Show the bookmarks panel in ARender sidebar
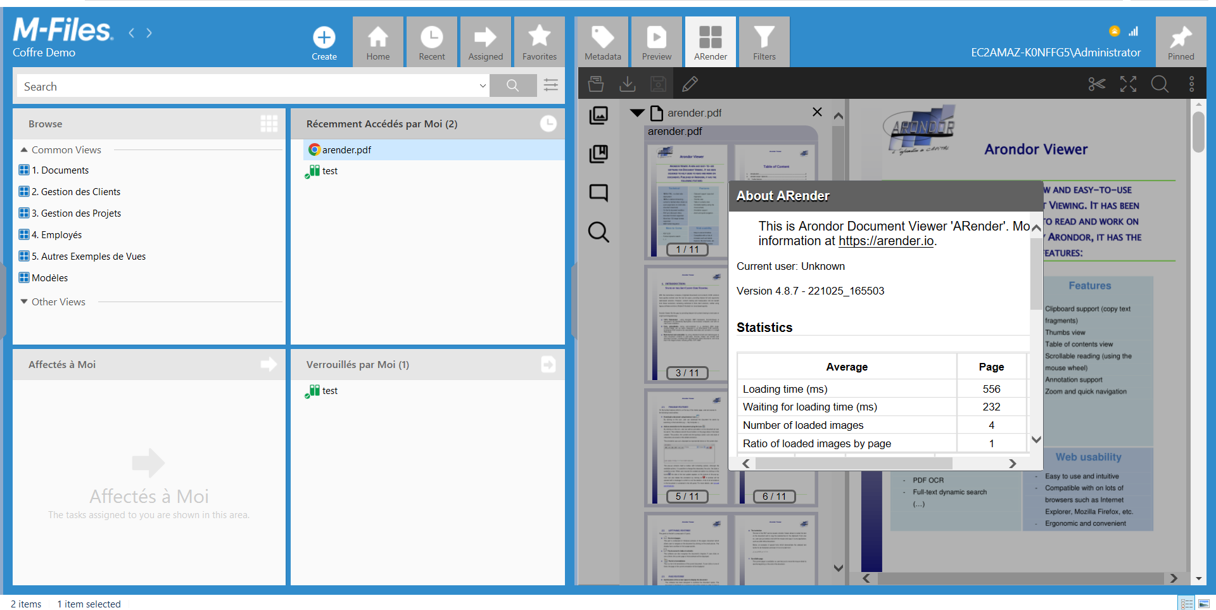Image resolution: width=1216 pixels, height=610 pixels. pyautogui.click(x=598, y=153)
